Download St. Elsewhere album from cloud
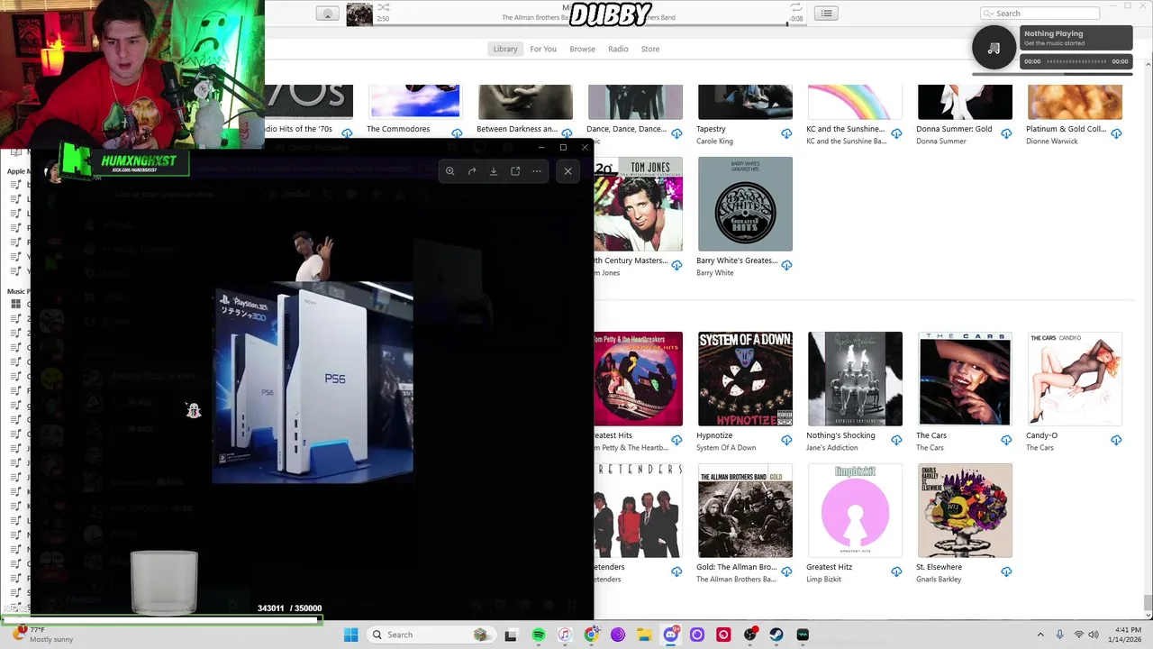Image resolution: width=1153 pixels, height=649 pixels. coord(1006,571)
